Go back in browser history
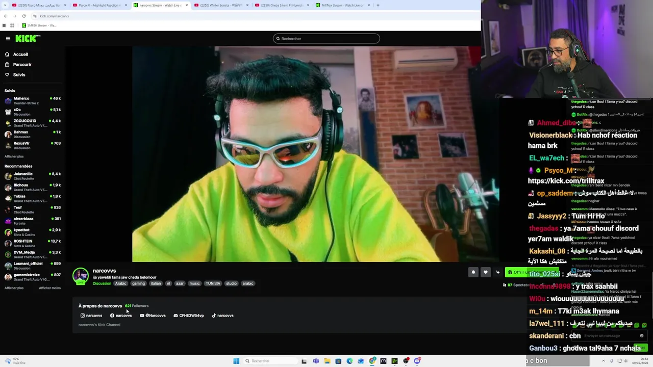The image size is (653, 367). point(5,16)
